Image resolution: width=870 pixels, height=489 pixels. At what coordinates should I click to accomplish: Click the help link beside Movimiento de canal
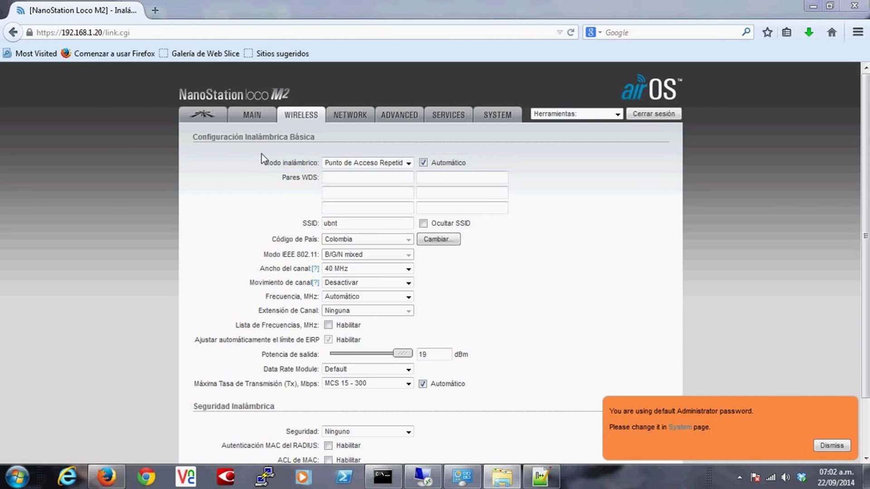click(x=315, y=283)
